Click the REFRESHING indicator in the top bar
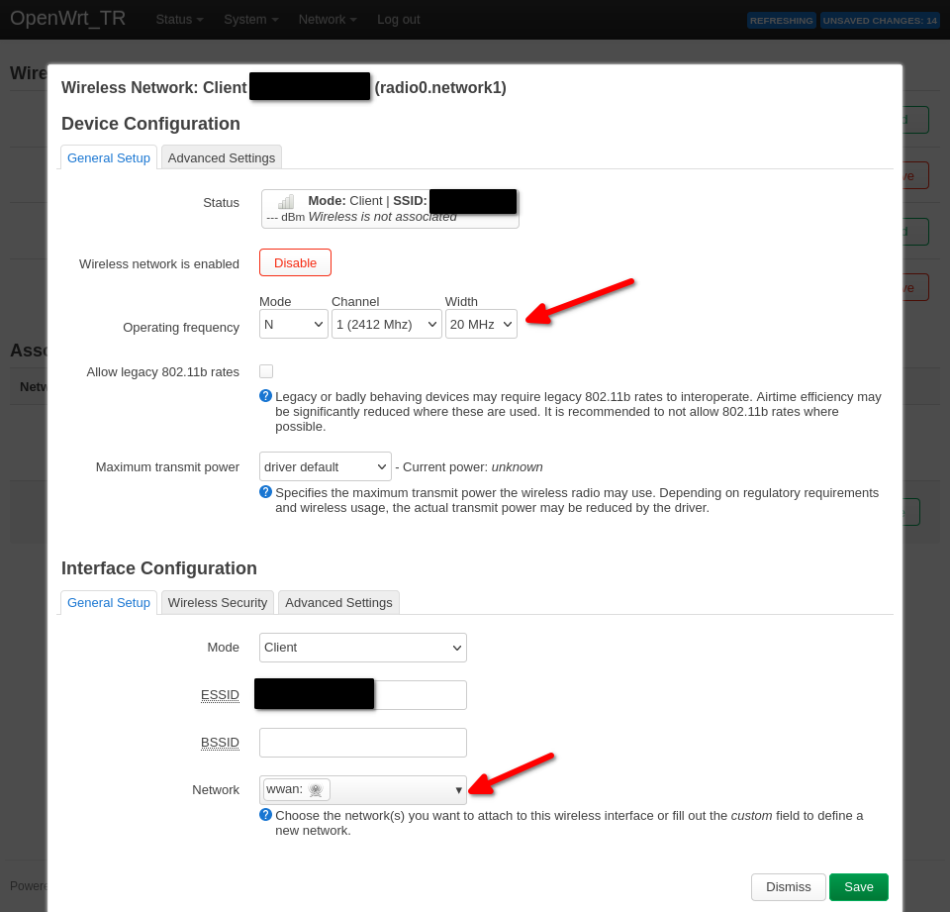Viewport: 950px width, 912px height. (781, 20)
